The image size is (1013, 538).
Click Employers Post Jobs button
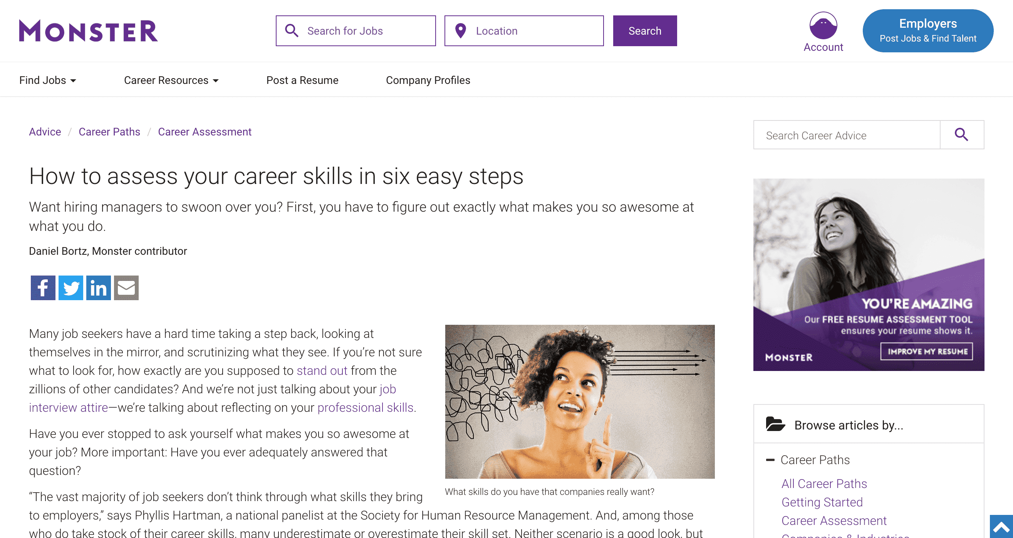point(927,31)
